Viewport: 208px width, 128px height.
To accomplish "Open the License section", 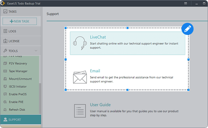I will pos(20,41).
